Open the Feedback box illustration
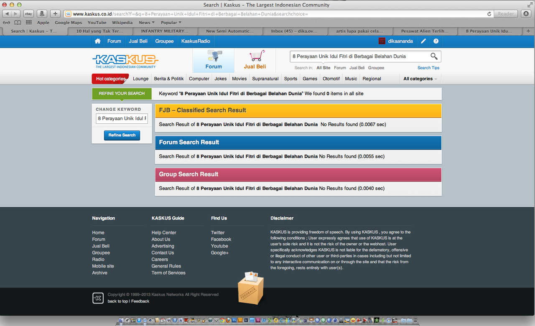 pyautogui.click(x=251, y=288)
